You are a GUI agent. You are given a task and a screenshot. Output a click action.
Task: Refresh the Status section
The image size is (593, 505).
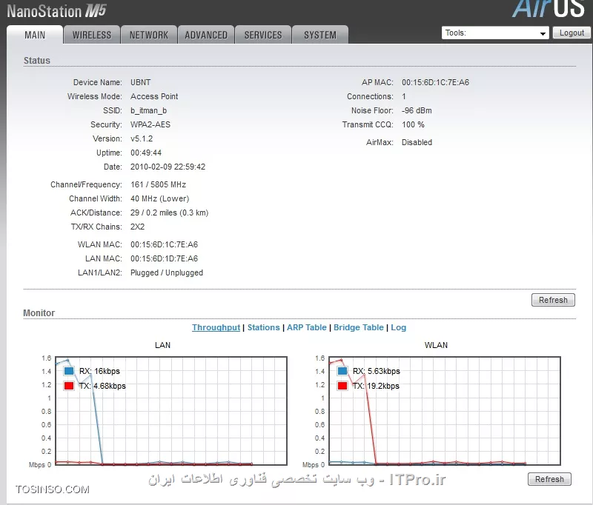point(553,300)
